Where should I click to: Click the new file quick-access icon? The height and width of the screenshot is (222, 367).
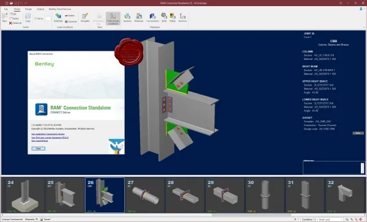coord(7,3)
